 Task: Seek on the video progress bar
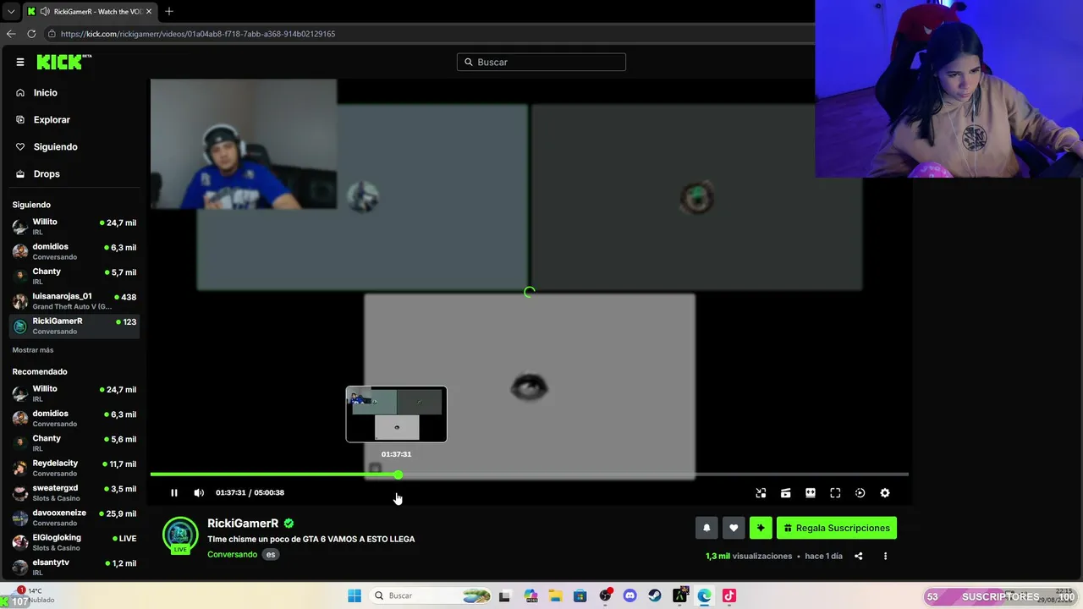pos(530,475)
